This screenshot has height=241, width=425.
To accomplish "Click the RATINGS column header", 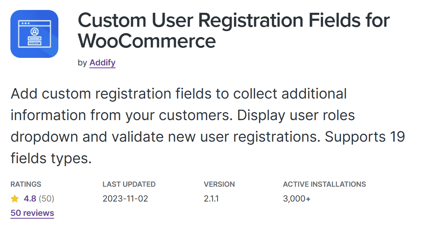I will point(26,184).
